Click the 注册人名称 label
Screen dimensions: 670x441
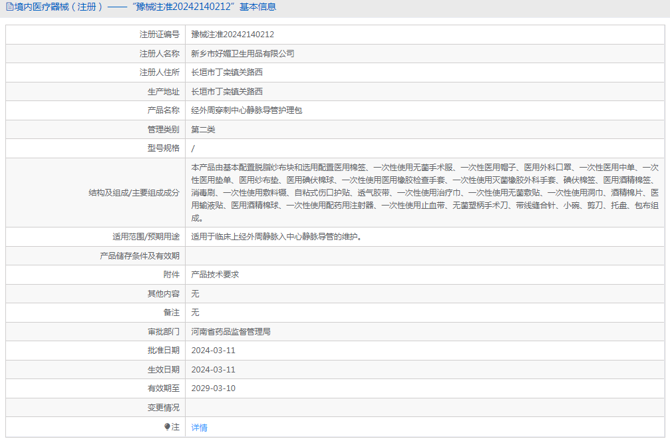(160, 53)
